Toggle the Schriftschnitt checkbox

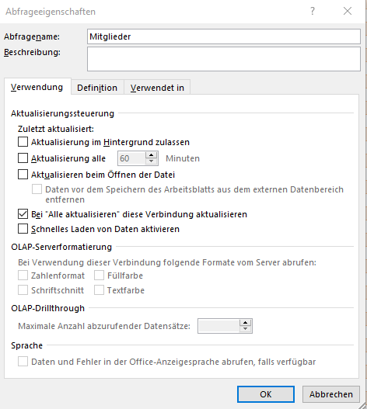tap(23, 290)
